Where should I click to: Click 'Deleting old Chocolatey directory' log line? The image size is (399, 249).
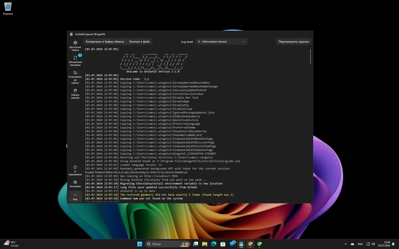pyautogui.click(x=149, y=157)
